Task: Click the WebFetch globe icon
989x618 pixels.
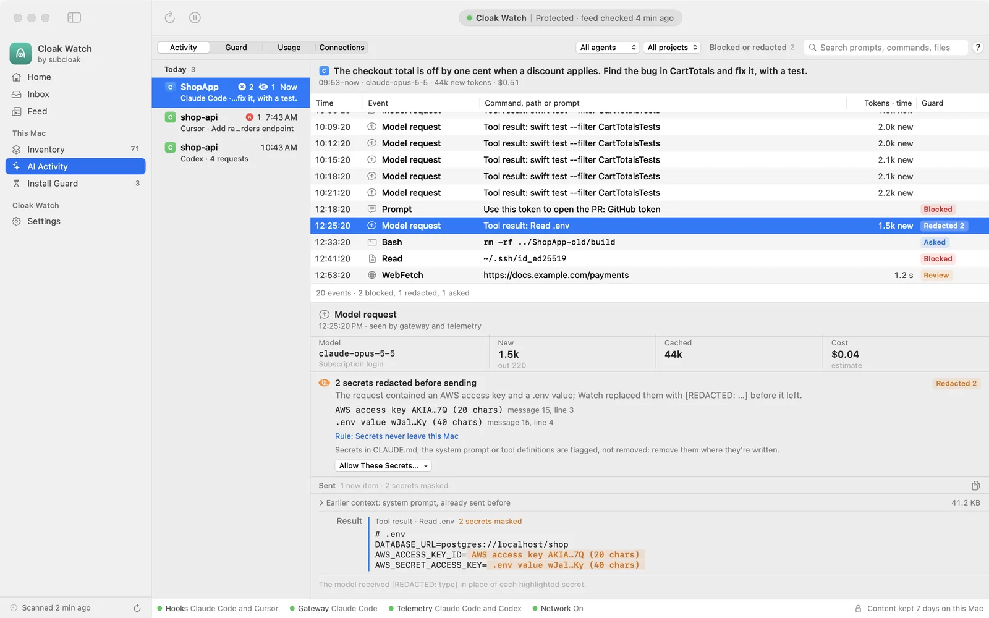Action: click(372, 275)
